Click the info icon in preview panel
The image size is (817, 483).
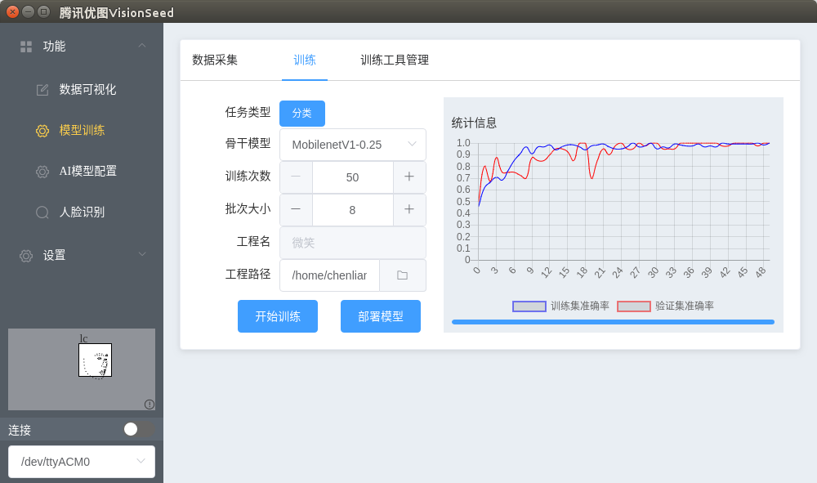pyautogui.click(x=150, y=405)
